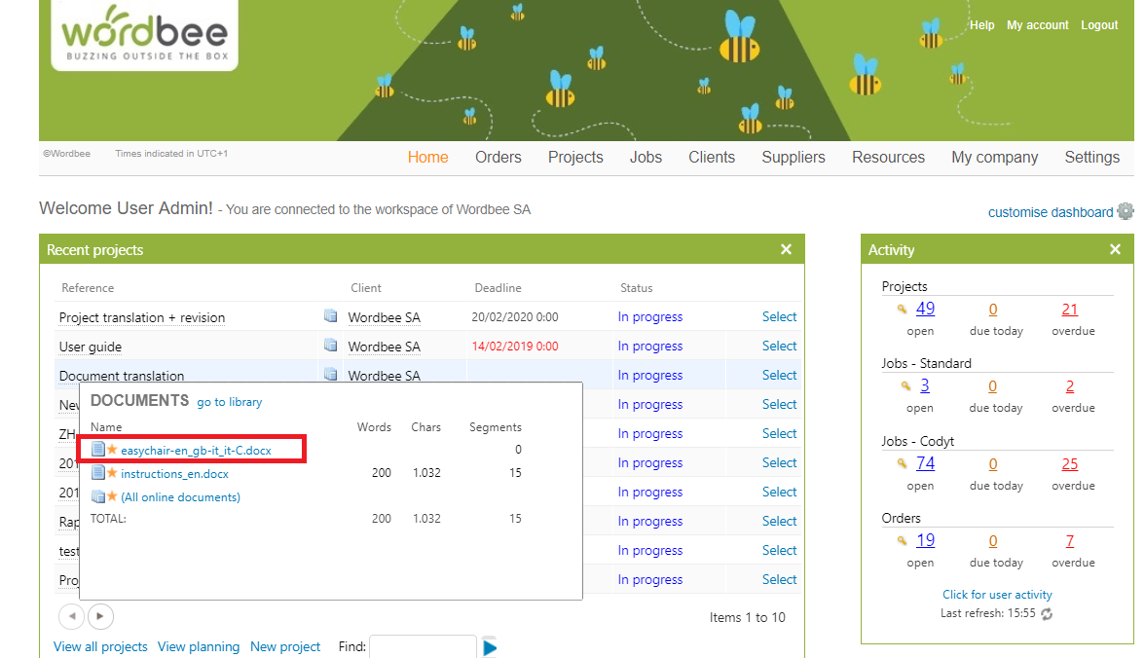Go to previous page of projects

coord(72,616)
